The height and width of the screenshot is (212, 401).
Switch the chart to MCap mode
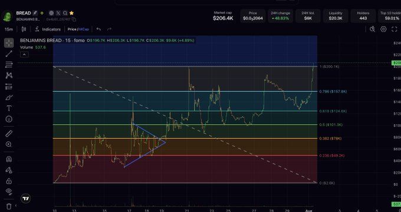[x=84, y=29]
